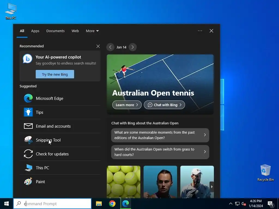Open the search panel options ellipsis
The width and height of the screenshot is (279, 209).
point(200,31)
